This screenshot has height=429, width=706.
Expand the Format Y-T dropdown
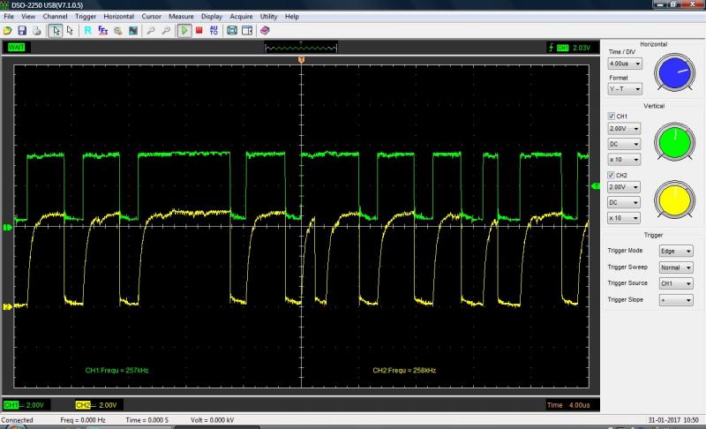(625, 89)
